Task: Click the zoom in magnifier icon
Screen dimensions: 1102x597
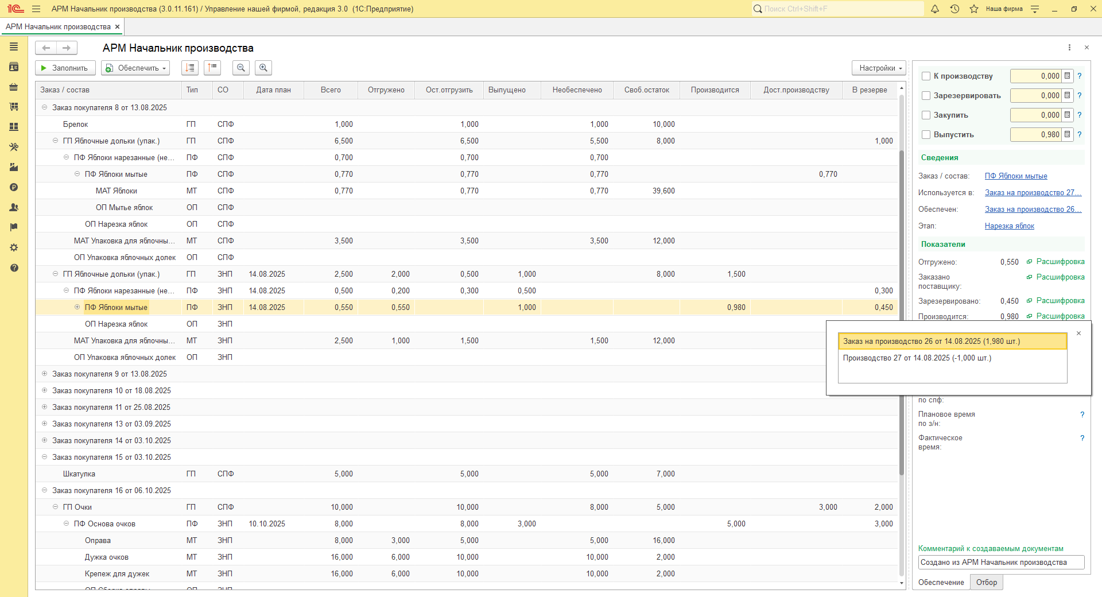Action: 263,68
